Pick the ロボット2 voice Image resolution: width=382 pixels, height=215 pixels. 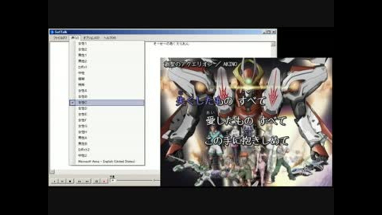(x=107, y=149)
